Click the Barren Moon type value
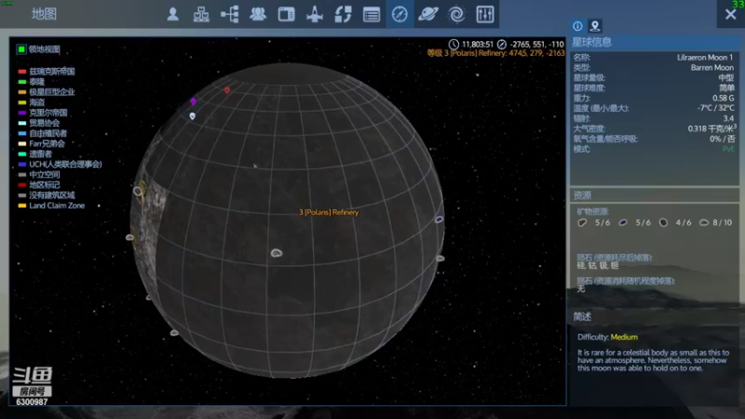745x419 pixels. (711, 67)
